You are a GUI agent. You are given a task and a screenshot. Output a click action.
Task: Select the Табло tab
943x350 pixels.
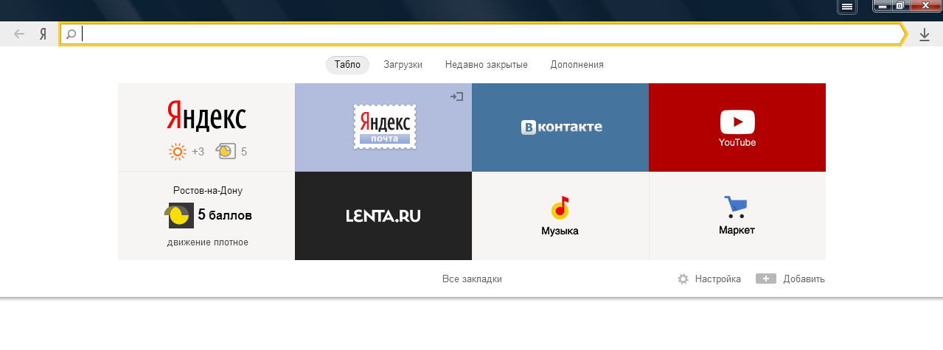[347, 64]
